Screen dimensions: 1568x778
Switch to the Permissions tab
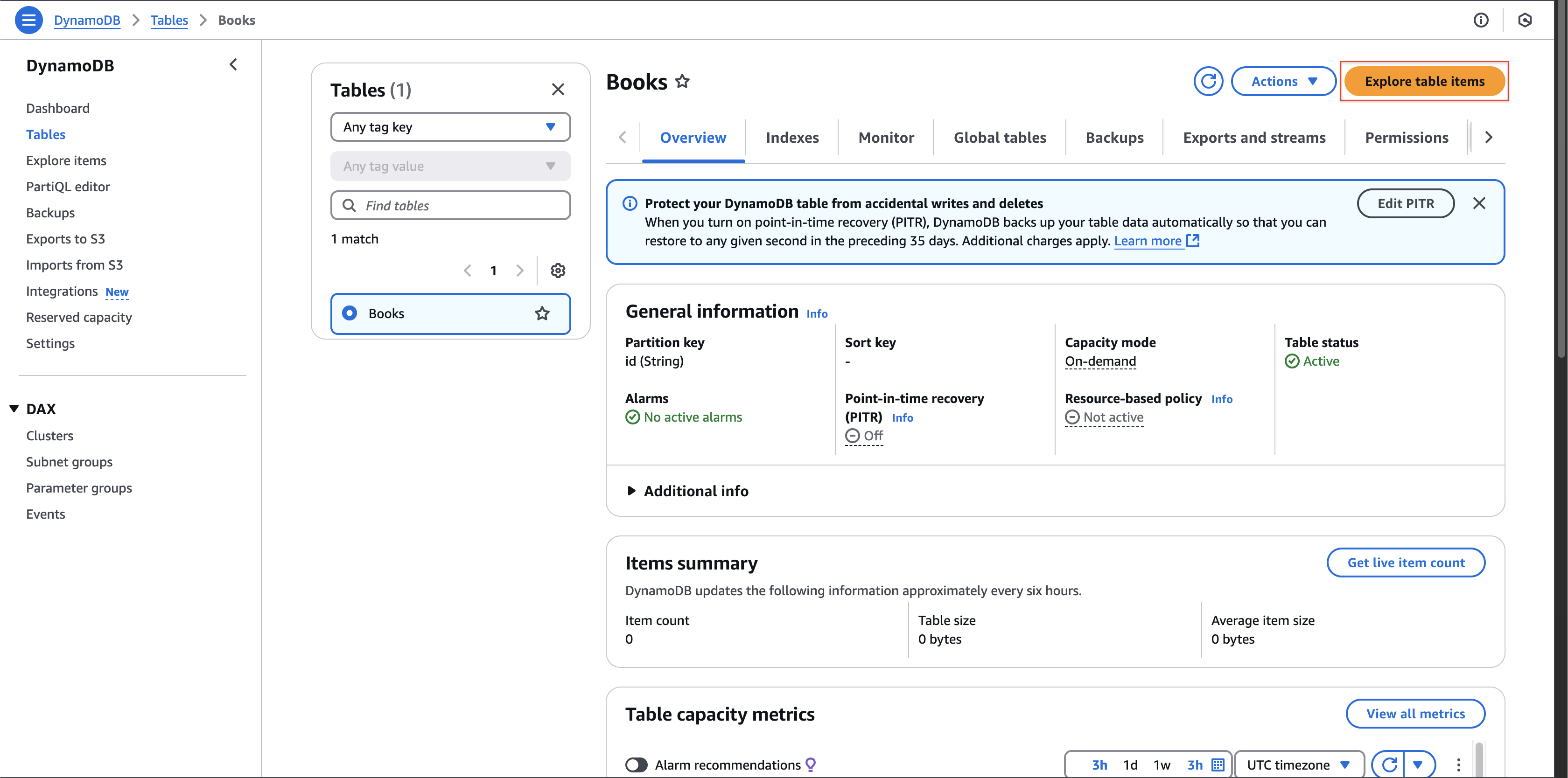(1406, 138)
